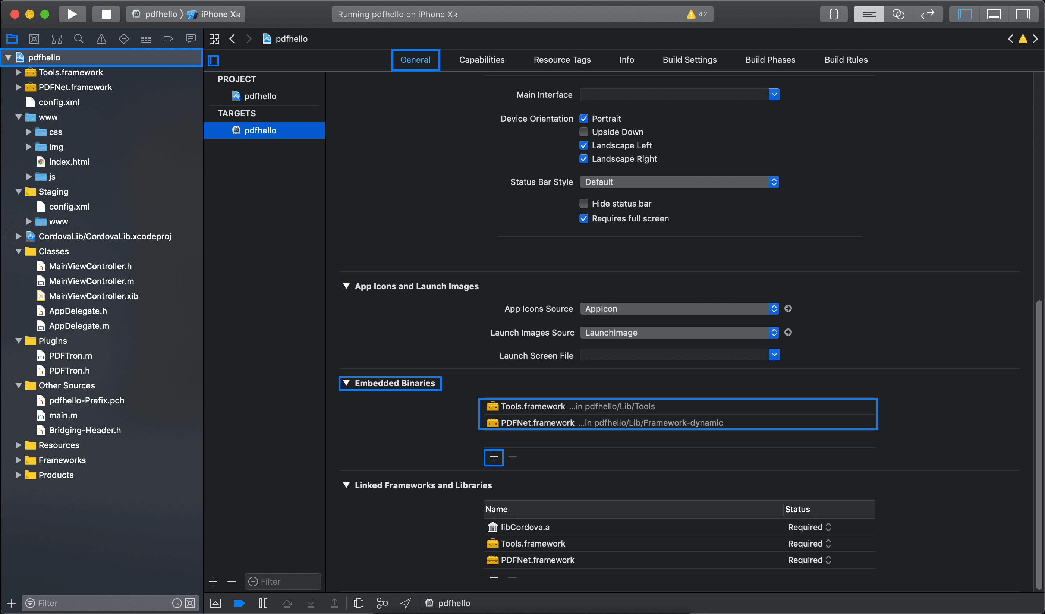Image resolution: width=1045 pixels, height=614 pixels.
Task: Click the Version editor arrows icon
Action: 927,14
